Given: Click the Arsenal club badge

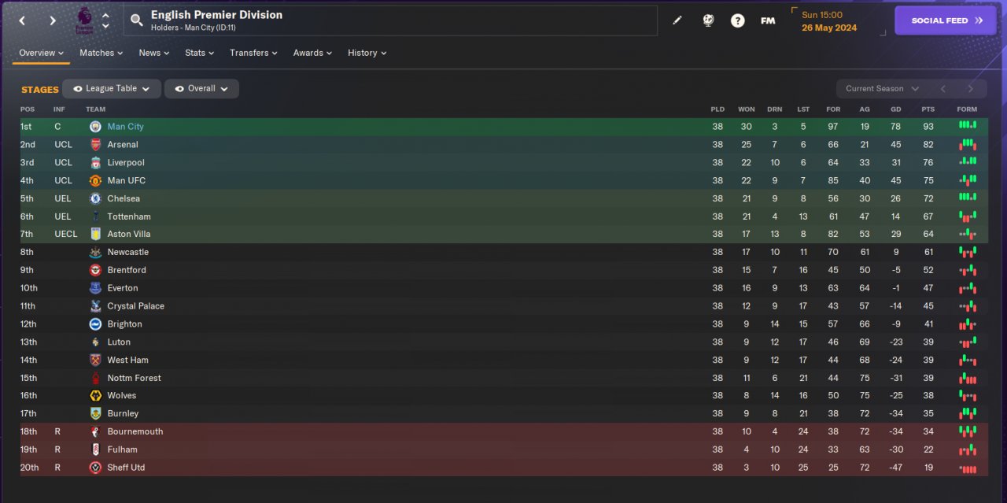Looking at the screenshot, I should tap(95, 145).
